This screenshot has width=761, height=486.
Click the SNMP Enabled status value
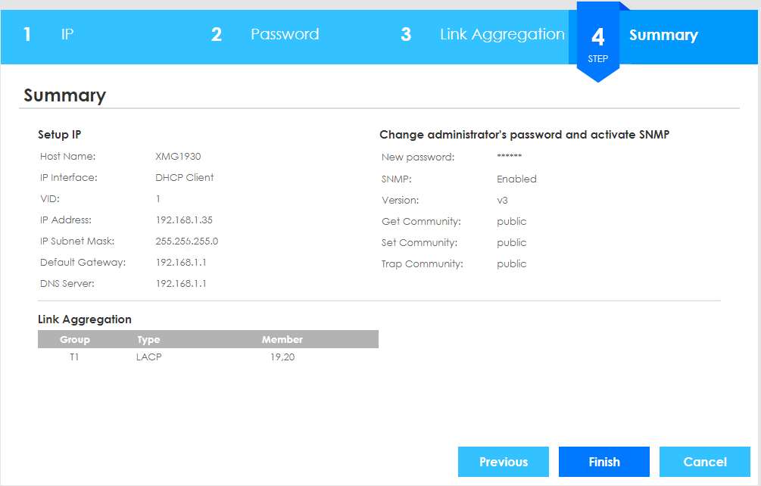tap(516, 179)
